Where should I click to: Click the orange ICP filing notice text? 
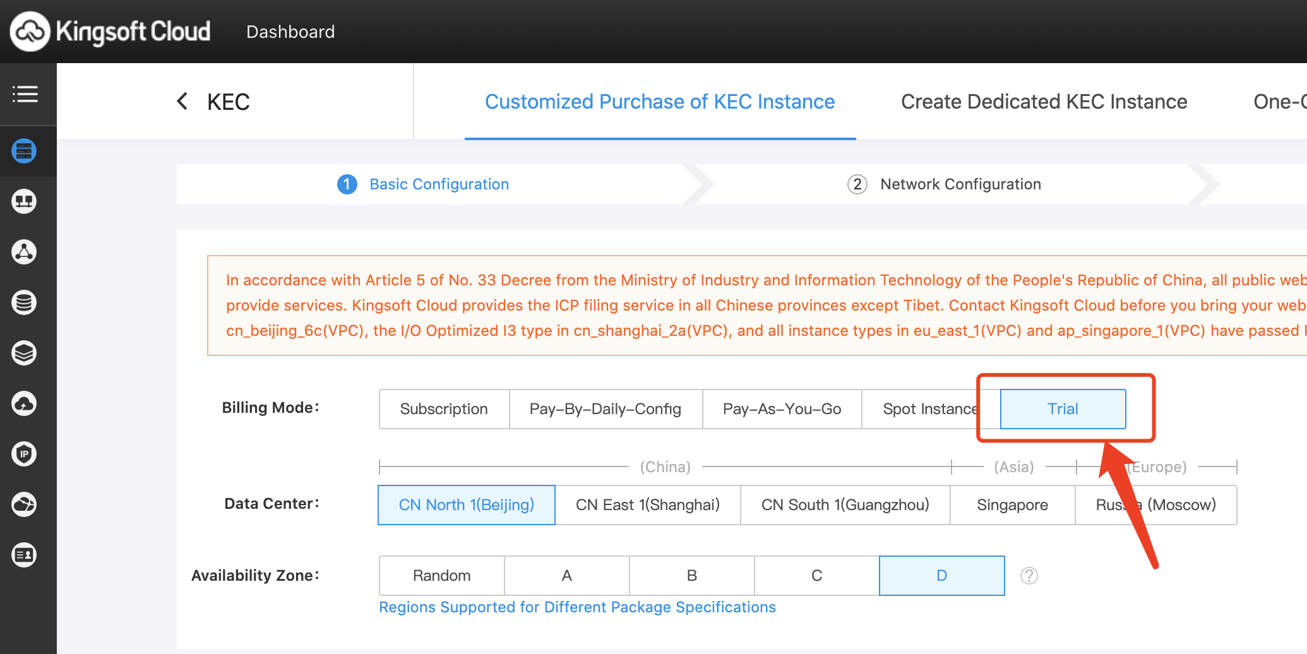[766, 306]
